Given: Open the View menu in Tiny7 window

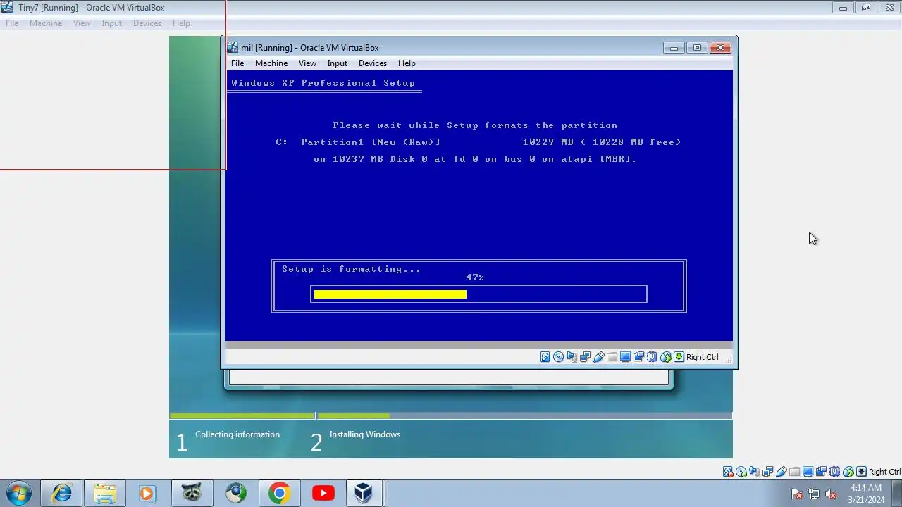Looking at the screenshot, I should click(x=82, y=23).
